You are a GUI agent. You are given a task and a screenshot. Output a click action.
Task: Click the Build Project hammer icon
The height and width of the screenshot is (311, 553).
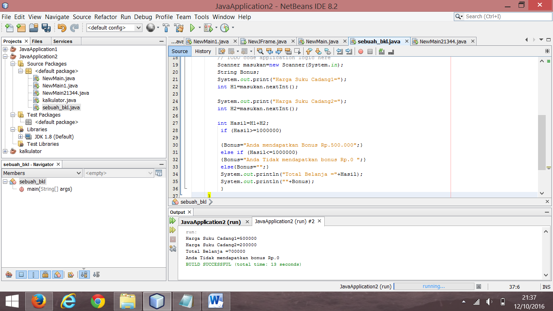[166, 28]
